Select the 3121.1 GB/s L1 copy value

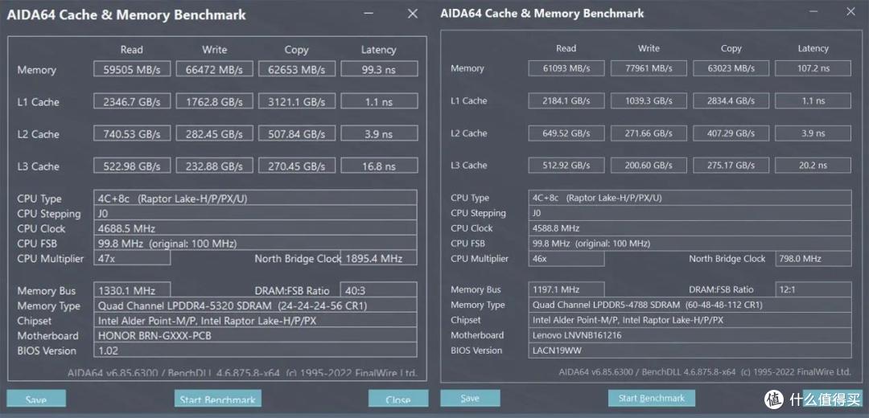pyautogui.click(x=296, y=101)
